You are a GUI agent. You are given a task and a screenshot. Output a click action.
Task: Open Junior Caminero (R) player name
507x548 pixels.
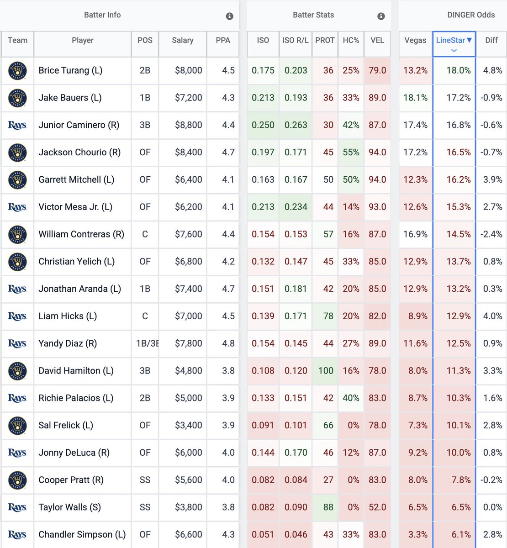[79, 125]
